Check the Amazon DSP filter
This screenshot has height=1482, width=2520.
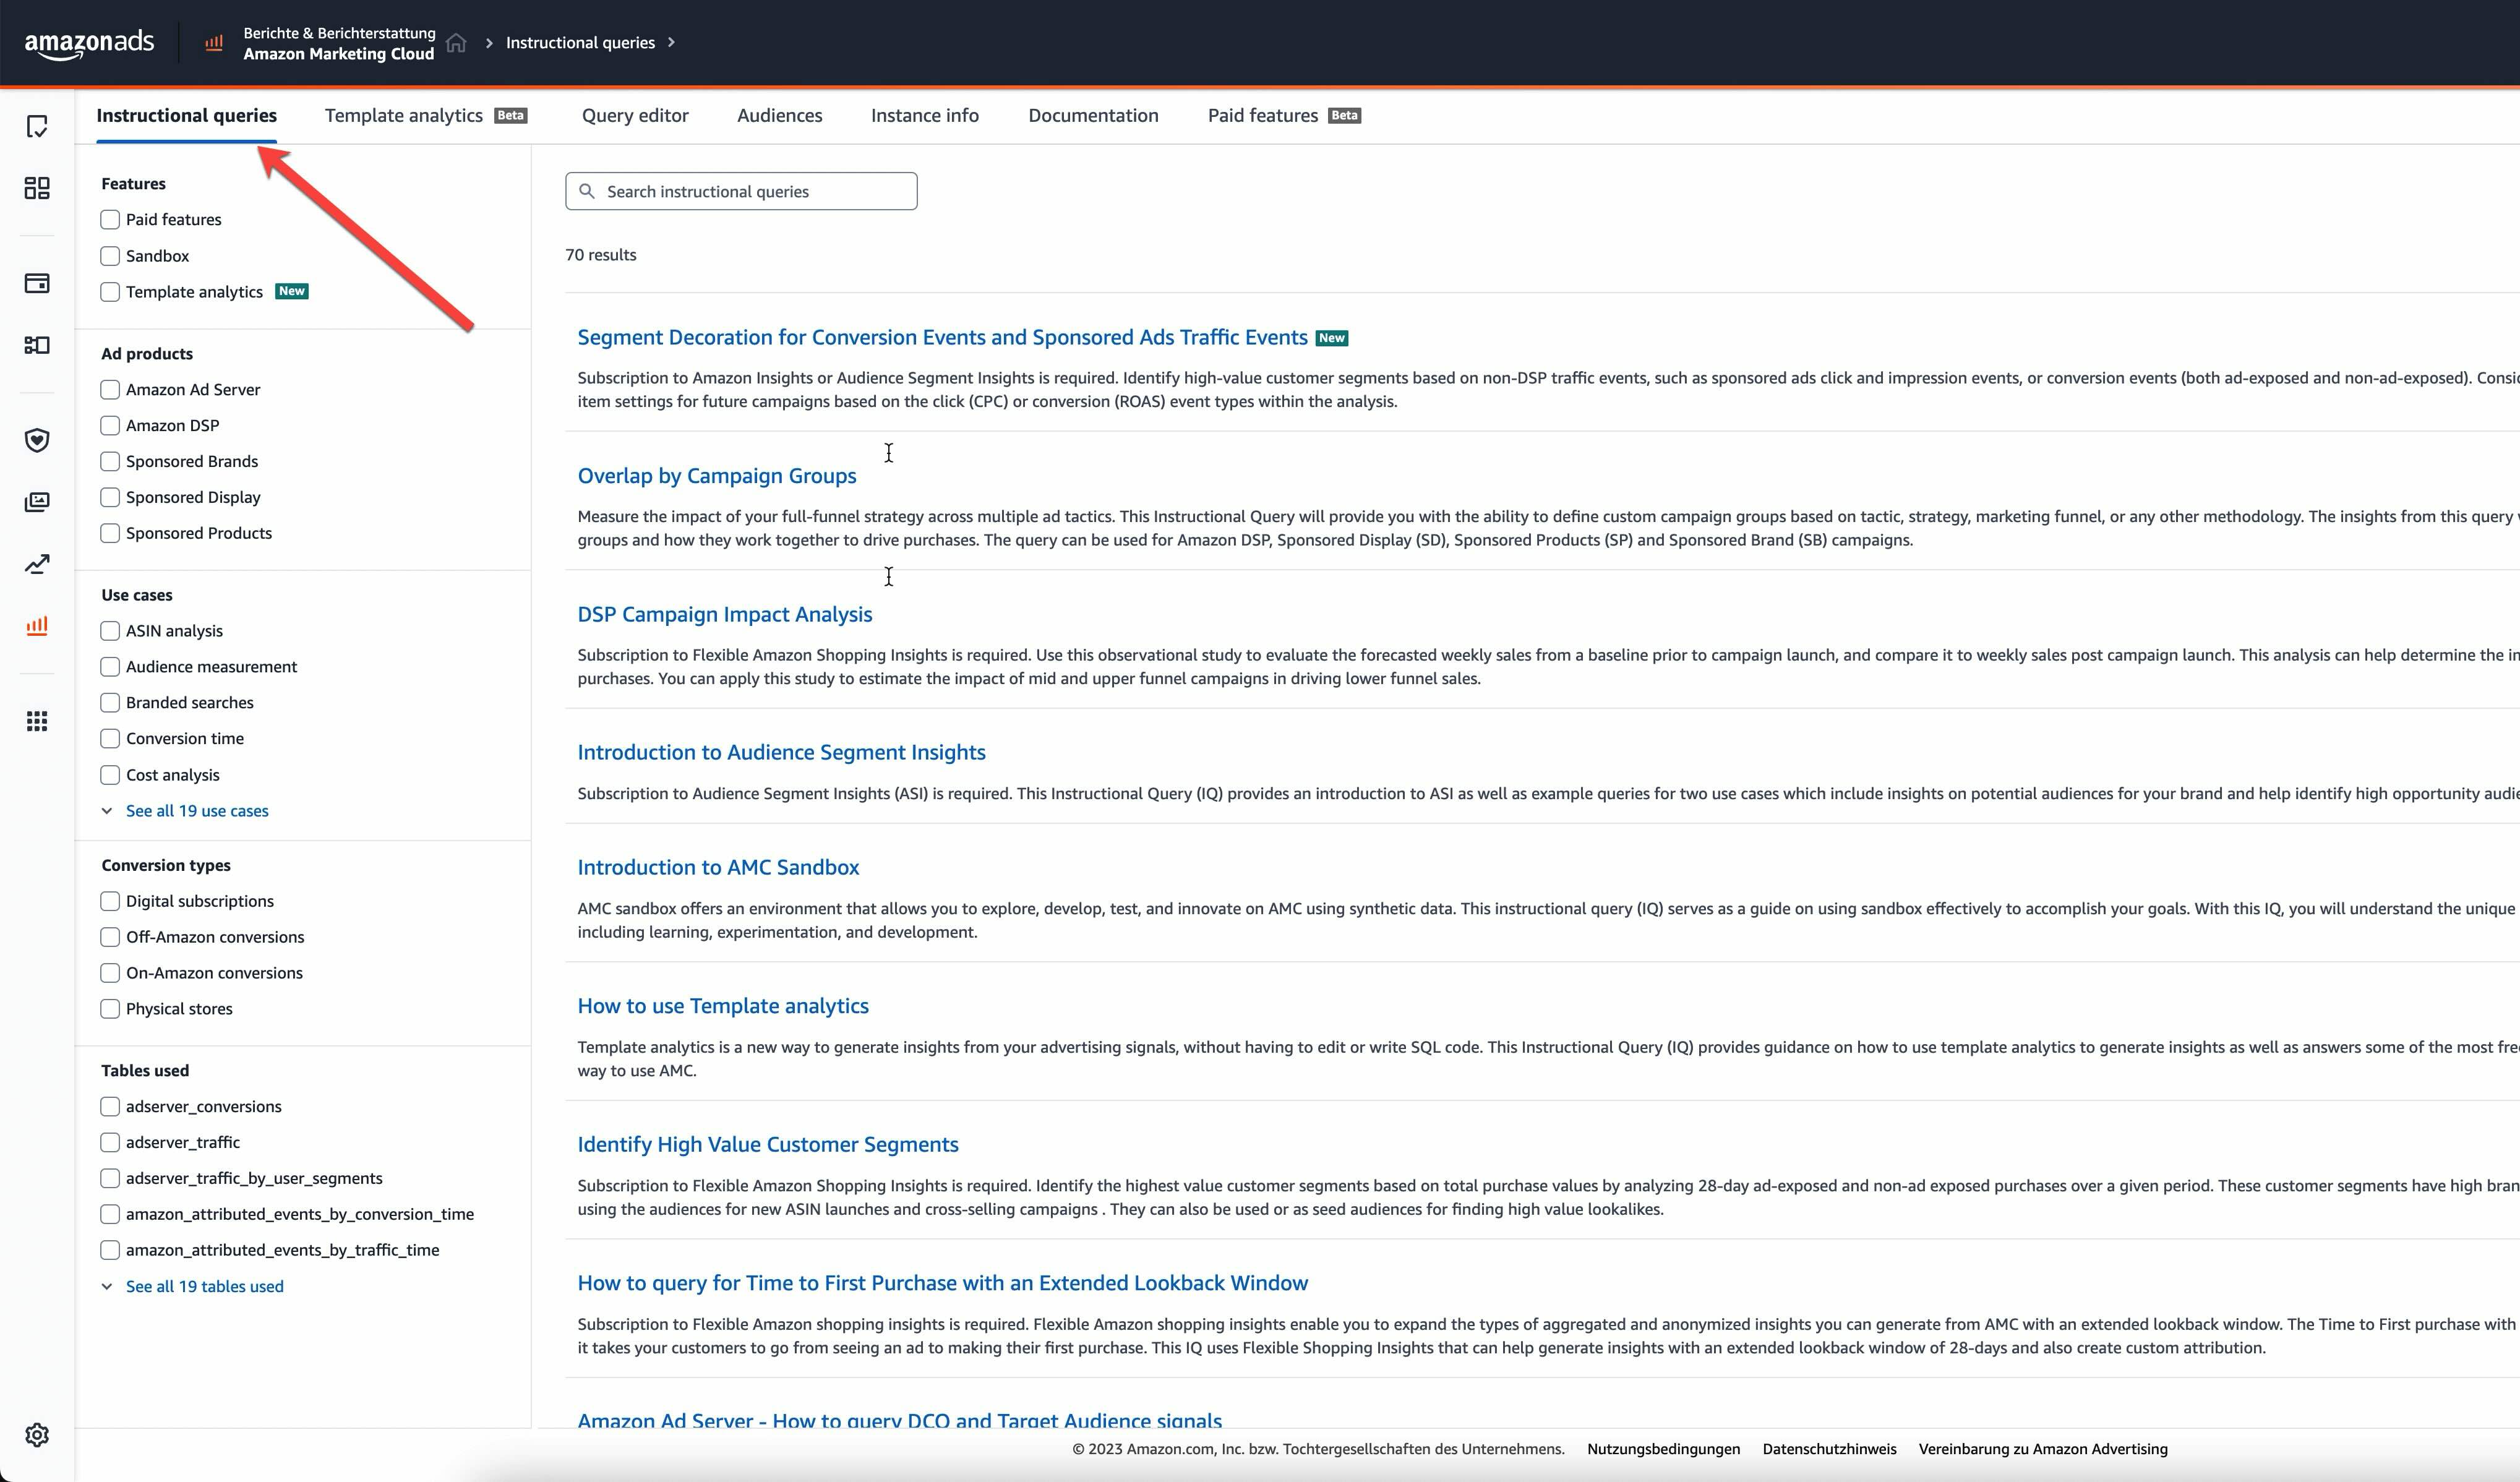click(x=110, y=425)
